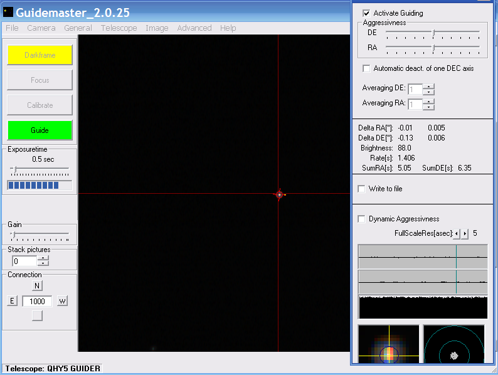Viewport: 498px width, 375px height.
Task: Click the upper guiding error graph
Action: [x=423, y=256]
